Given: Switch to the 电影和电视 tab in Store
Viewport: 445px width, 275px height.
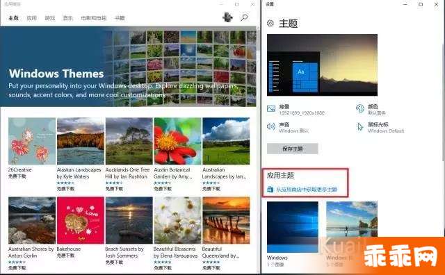Looking at the screenshot, I should (x=94, y=18).
